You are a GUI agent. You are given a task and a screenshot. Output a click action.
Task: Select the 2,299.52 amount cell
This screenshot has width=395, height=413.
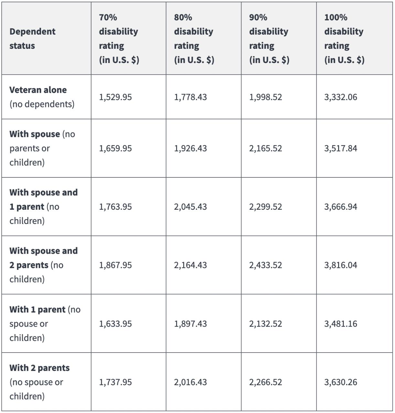pos(265,207)
